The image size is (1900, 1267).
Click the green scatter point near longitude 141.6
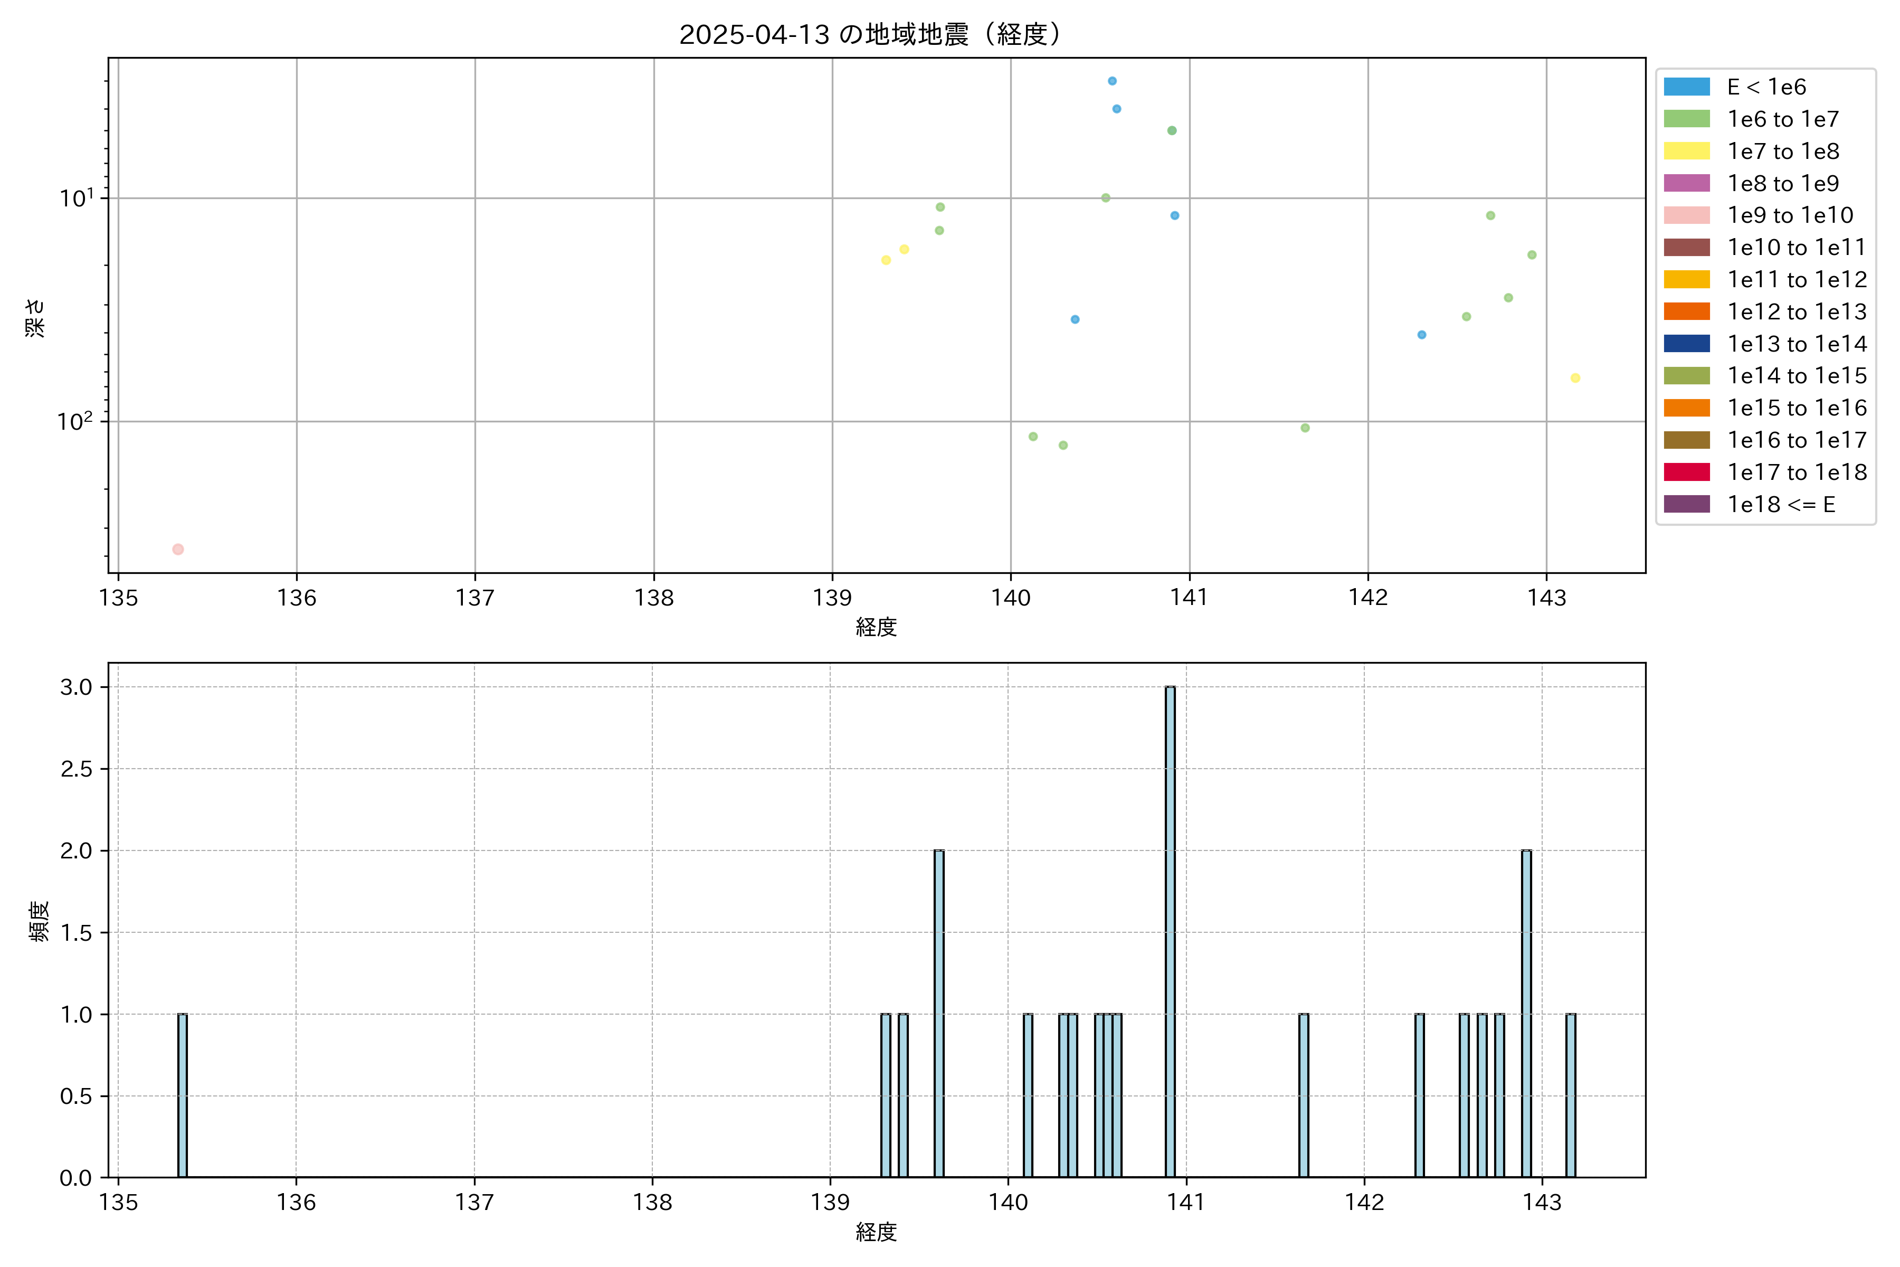click(x=1305, y=428)
